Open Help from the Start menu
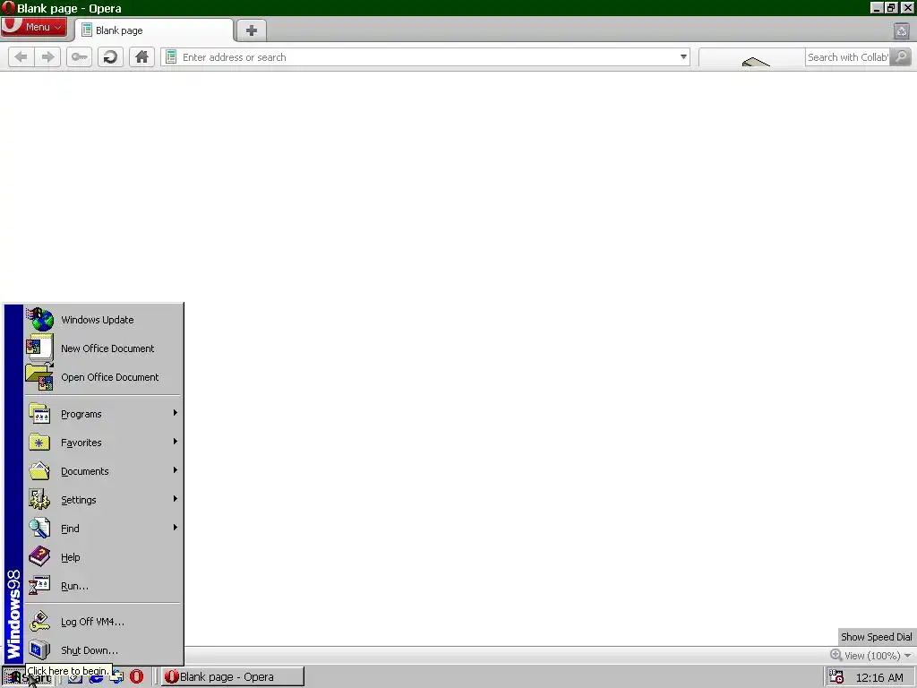The image size is (917, 688). [104, 557]
